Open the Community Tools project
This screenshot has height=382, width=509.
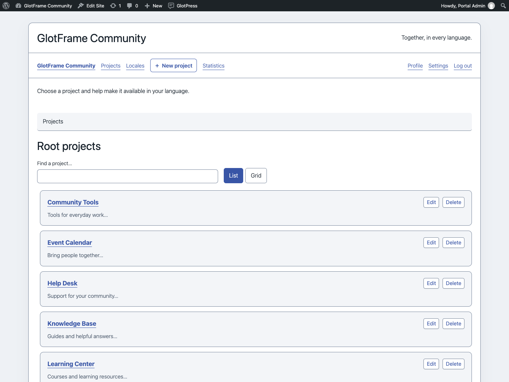(73, 202)
